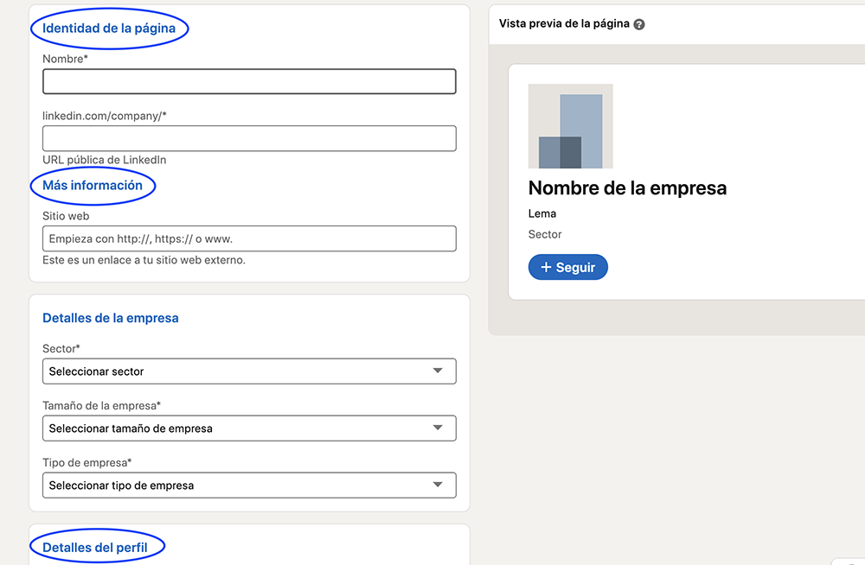This screenshot has height=565, width=865.
Task: Open the Seleccionar tamaño de empresa dropdown
Action: click(x=249, y=428)
